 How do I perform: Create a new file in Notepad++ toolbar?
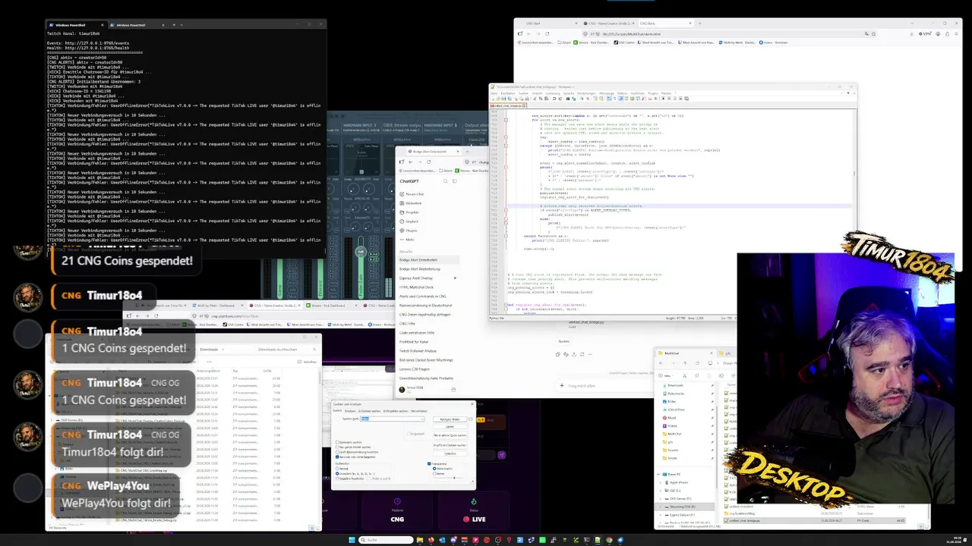(x=494, y=99)
